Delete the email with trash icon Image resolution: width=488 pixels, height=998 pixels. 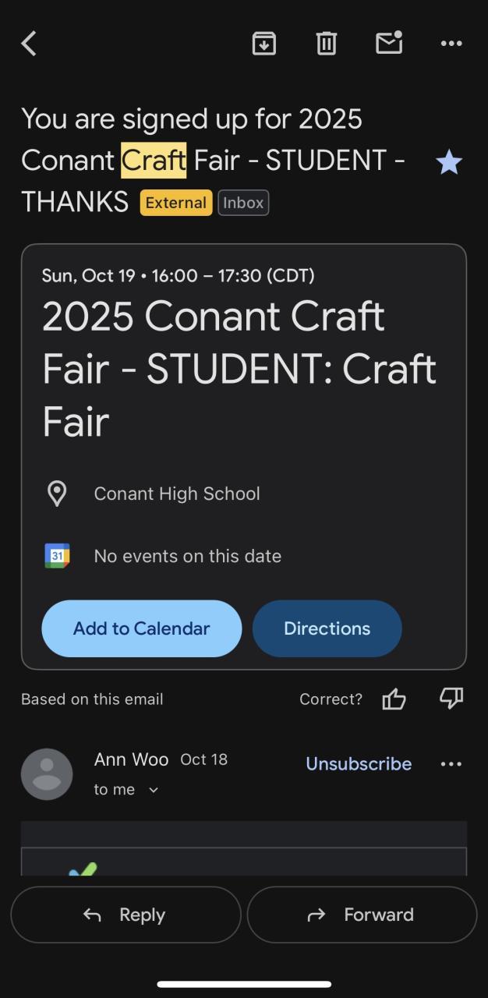coord(327,44)
